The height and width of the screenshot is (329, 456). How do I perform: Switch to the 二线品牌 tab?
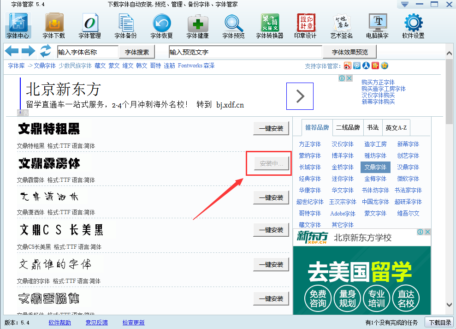point(348,127)
